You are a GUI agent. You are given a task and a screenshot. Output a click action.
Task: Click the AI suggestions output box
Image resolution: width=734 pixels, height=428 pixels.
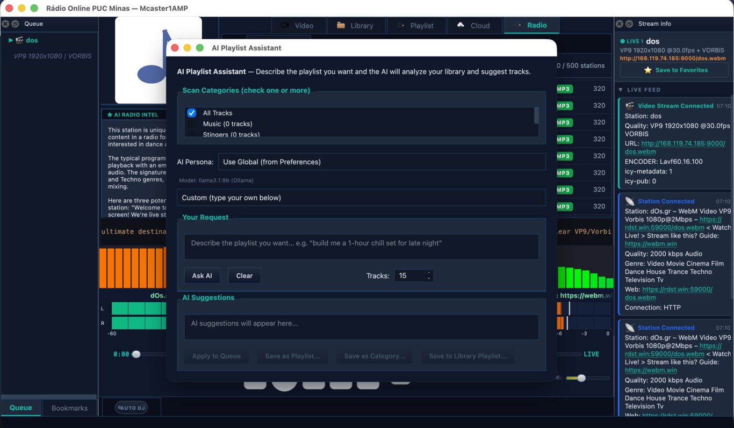(361, 327)
